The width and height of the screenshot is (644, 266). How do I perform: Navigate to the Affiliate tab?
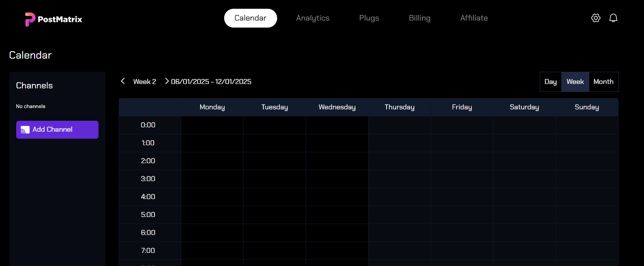(x=474, y=18)
